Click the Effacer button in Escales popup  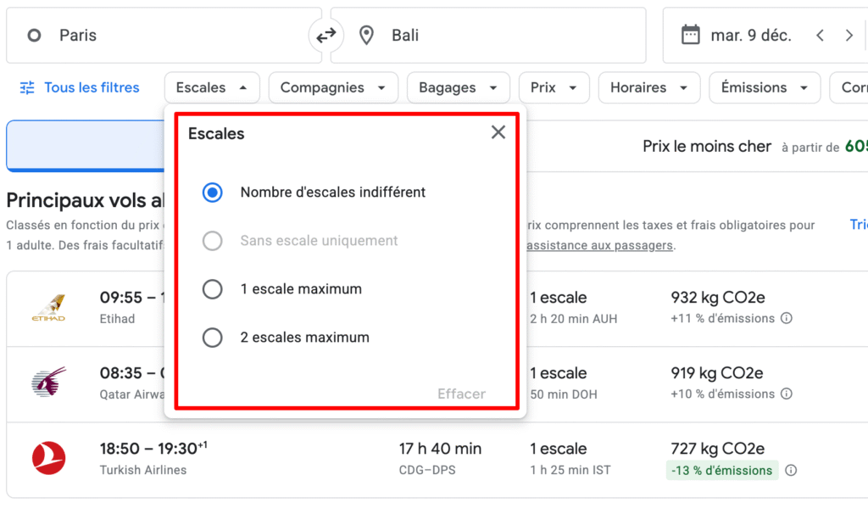click(461, 394)
